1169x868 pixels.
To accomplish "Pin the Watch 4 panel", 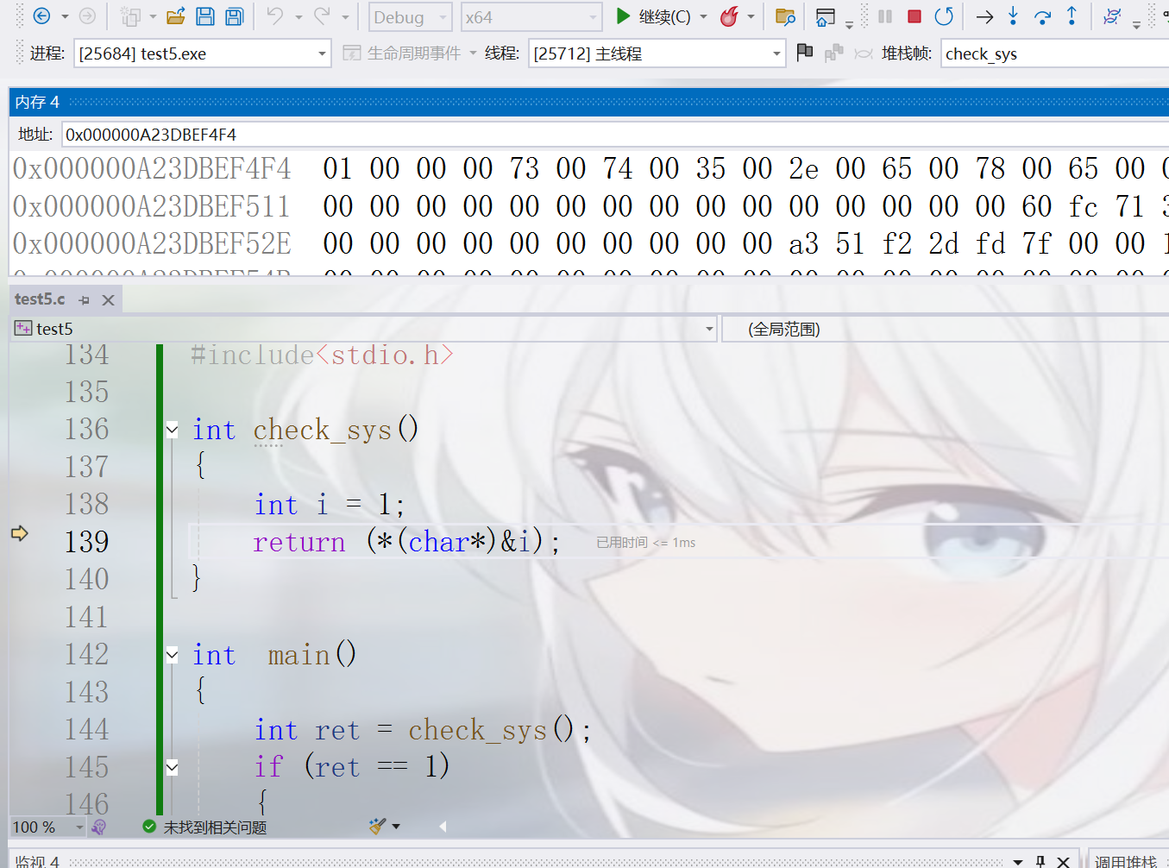I will coord(1040,861).
